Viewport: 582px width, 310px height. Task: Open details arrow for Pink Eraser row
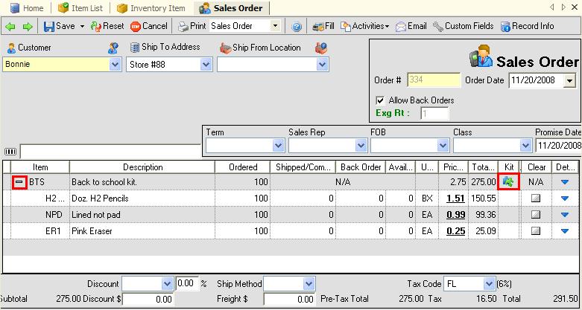[563, 231]
